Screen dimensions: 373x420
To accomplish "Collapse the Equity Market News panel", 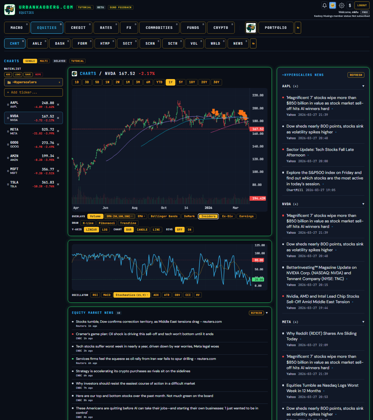I will (x=267, y=313).
